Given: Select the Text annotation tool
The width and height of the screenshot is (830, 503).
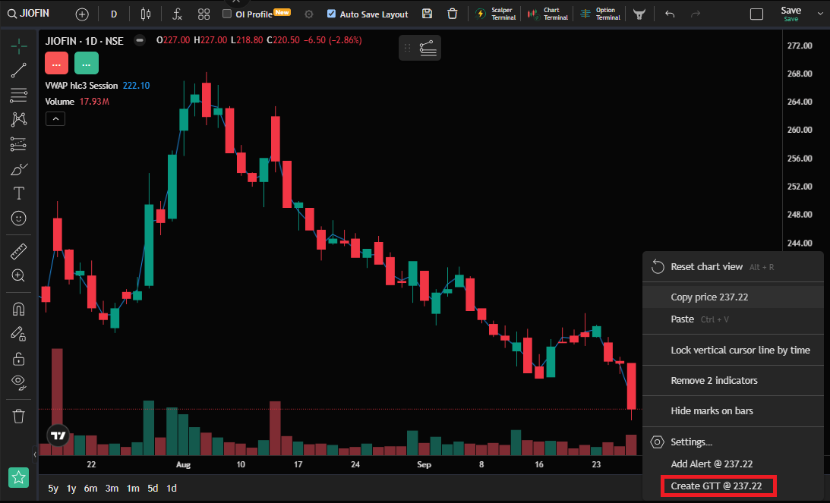Looking at the screenshot, I should (x=19, y=193).
